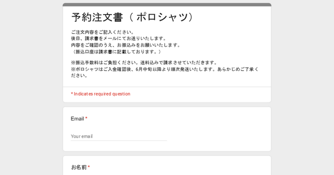
Task: Click the red asterisk beside the Email label
Action: [x=86, y=119]
